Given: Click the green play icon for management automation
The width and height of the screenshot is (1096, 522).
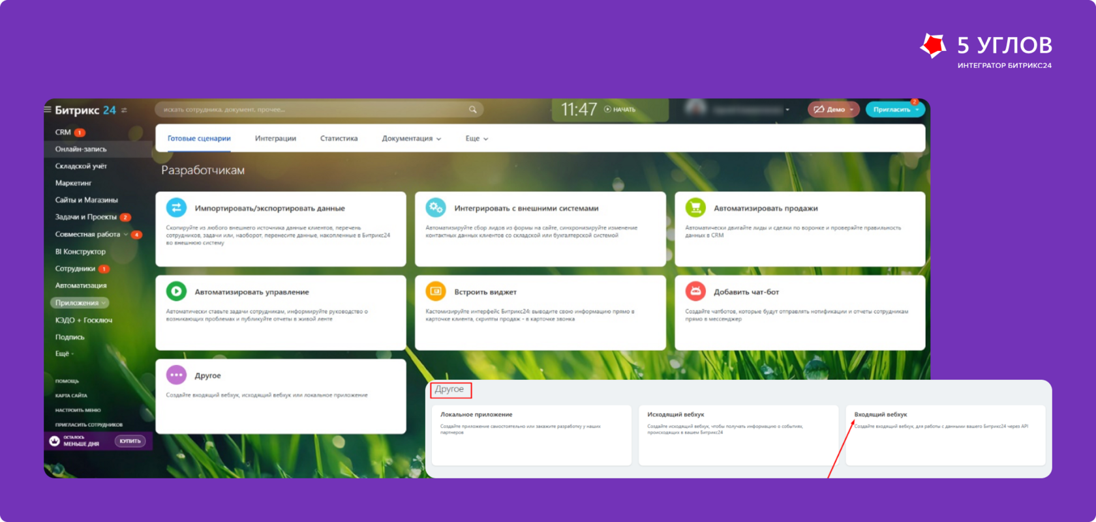Looking at the screenshot, I should point(176,291).
